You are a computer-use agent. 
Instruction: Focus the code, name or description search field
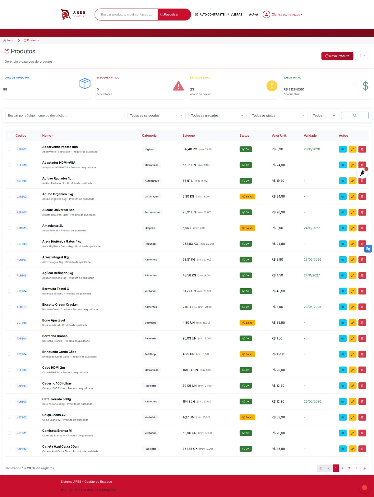pos(65,116)
